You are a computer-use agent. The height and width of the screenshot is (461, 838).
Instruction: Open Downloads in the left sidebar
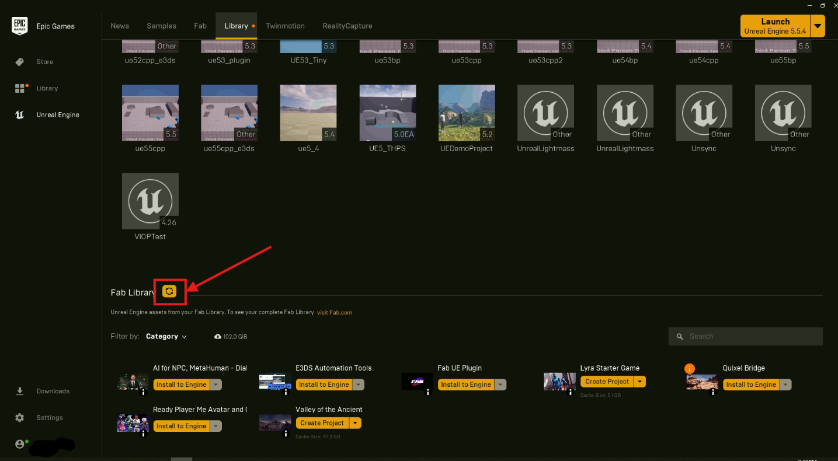(53, 391)
